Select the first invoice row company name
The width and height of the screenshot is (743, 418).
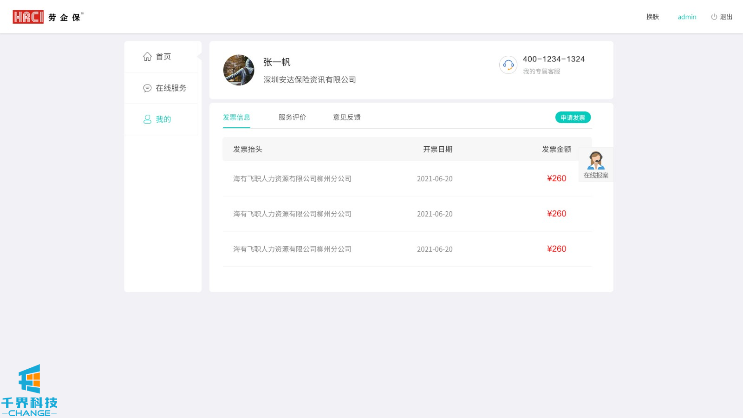point(292,179)
